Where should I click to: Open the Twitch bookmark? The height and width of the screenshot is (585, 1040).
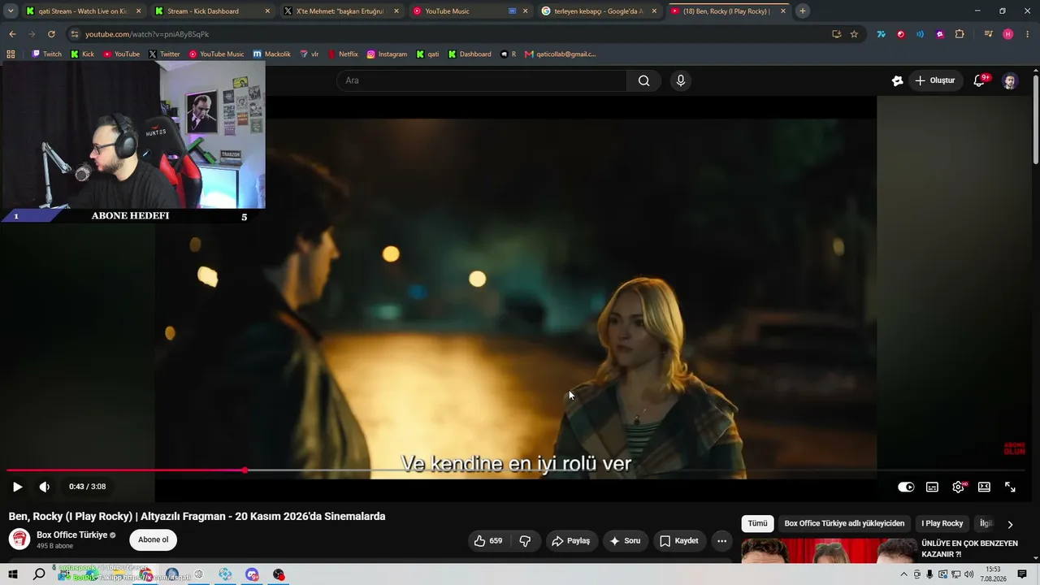pyautogui.click(x=47, y=54)
